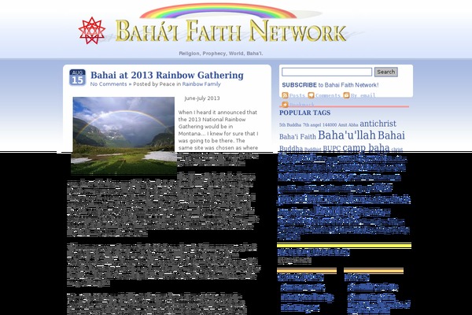
Task: Select the camp baha tag
Action: (x=366, y=148)
